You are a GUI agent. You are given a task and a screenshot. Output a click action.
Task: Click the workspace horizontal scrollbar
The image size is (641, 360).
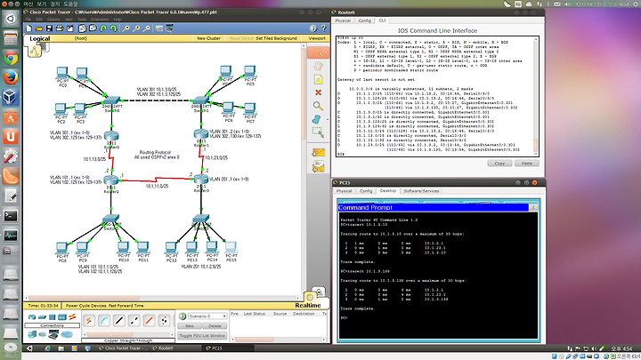(x=163, y=298)
